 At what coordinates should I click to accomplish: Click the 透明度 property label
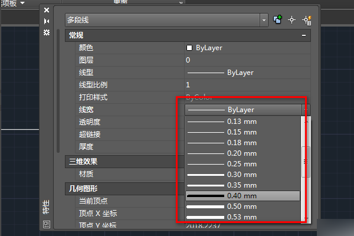pyautogui.click(x=90, y=122)
